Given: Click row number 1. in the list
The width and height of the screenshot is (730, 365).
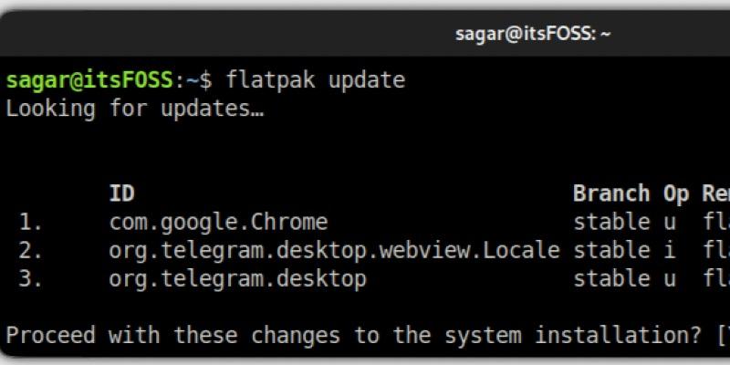Looking at the screenshot, I should 30,223.
